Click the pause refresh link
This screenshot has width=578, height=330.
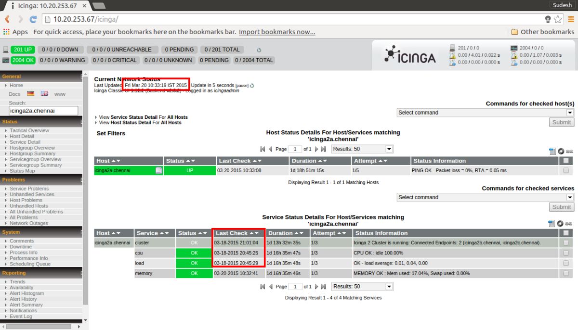pos(242,86)
